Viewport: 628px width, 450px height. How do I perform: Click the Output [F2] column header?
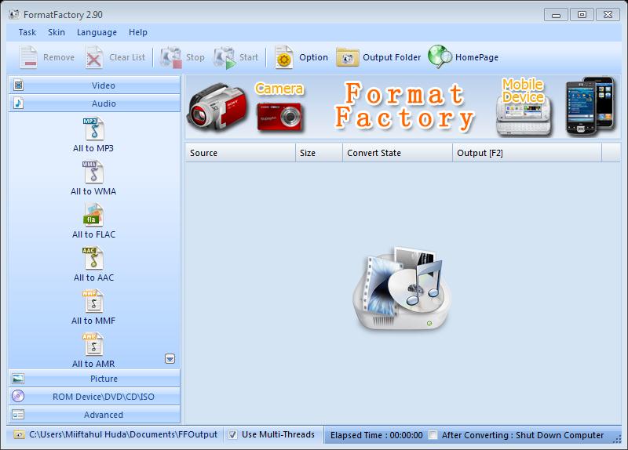tap(527, 153)
